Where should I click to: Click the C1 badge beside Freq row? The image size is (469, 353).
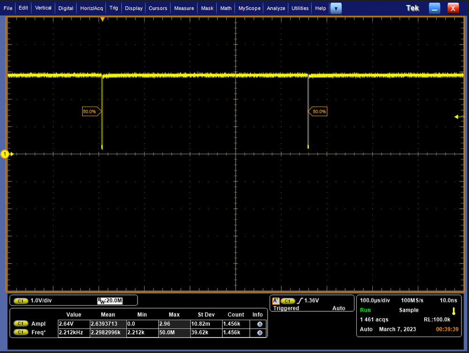coord(21,332)
